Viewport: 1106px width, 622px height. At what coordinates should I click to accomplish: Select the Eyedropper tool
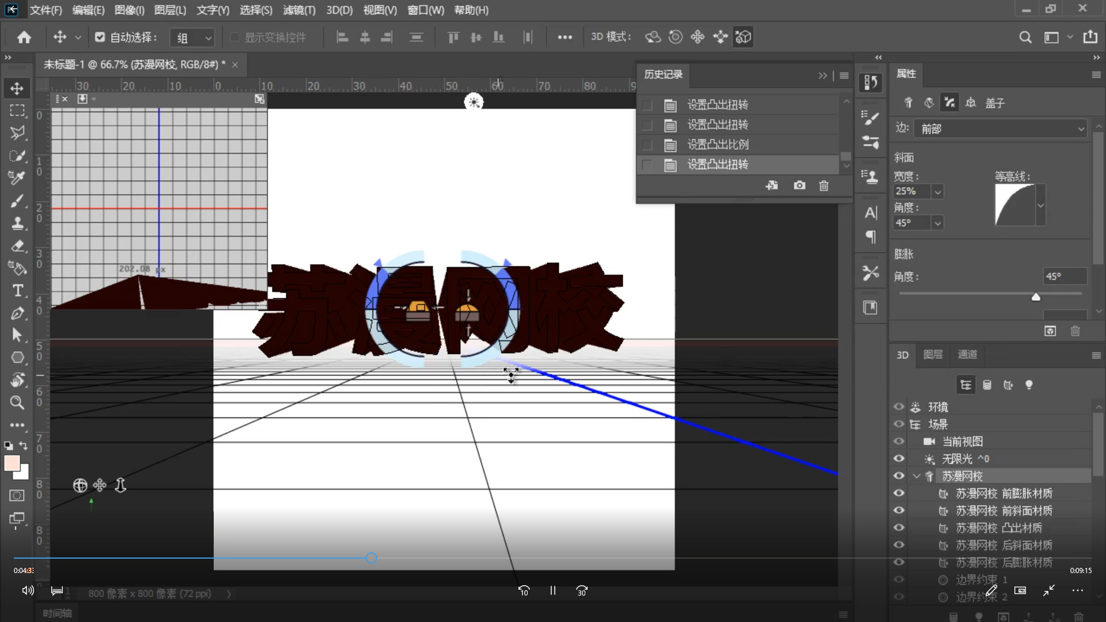tap(17, 178)
